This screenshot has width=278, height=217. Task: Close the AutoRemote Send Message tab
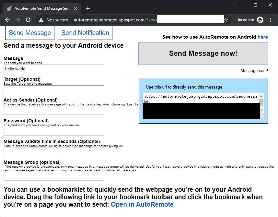tap(75, 8)
